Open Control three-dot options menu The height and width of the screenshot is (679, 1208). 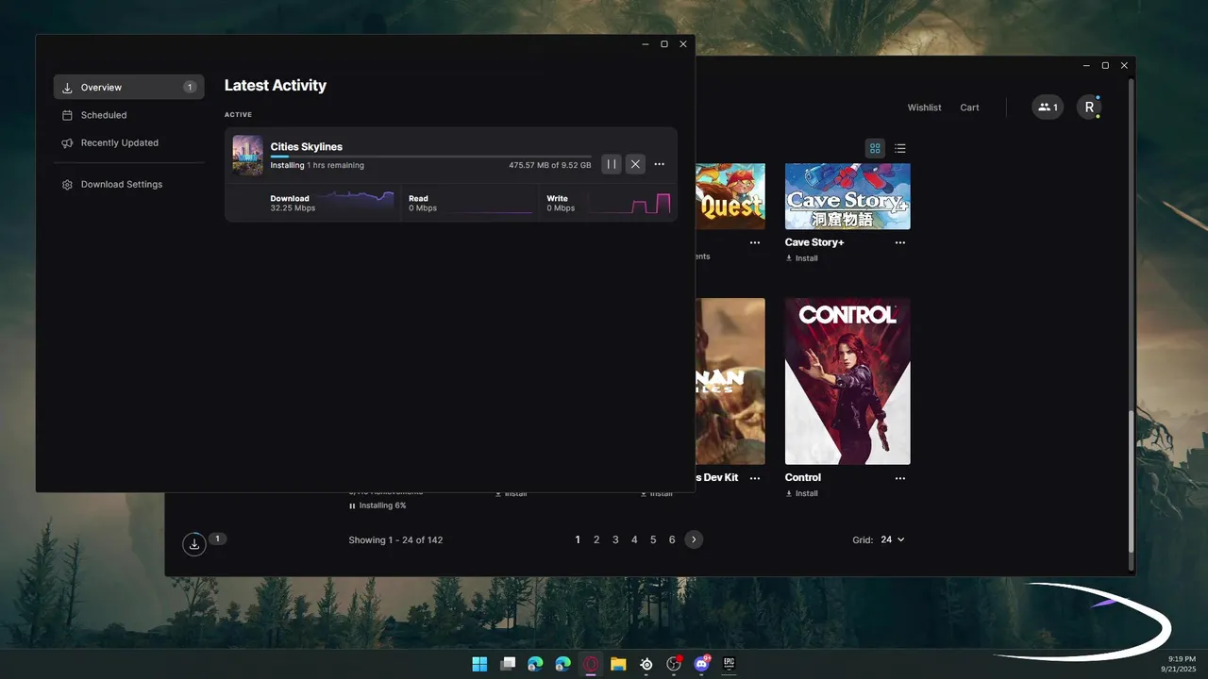pyautogui.click(x=899, y=478)
